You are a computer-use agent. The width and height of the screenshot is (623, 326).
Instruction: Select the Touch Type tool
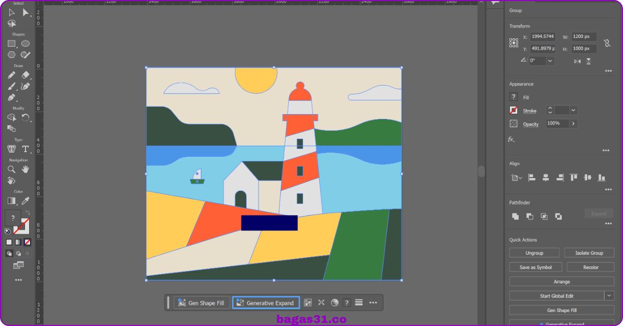(x=11, y=149)
